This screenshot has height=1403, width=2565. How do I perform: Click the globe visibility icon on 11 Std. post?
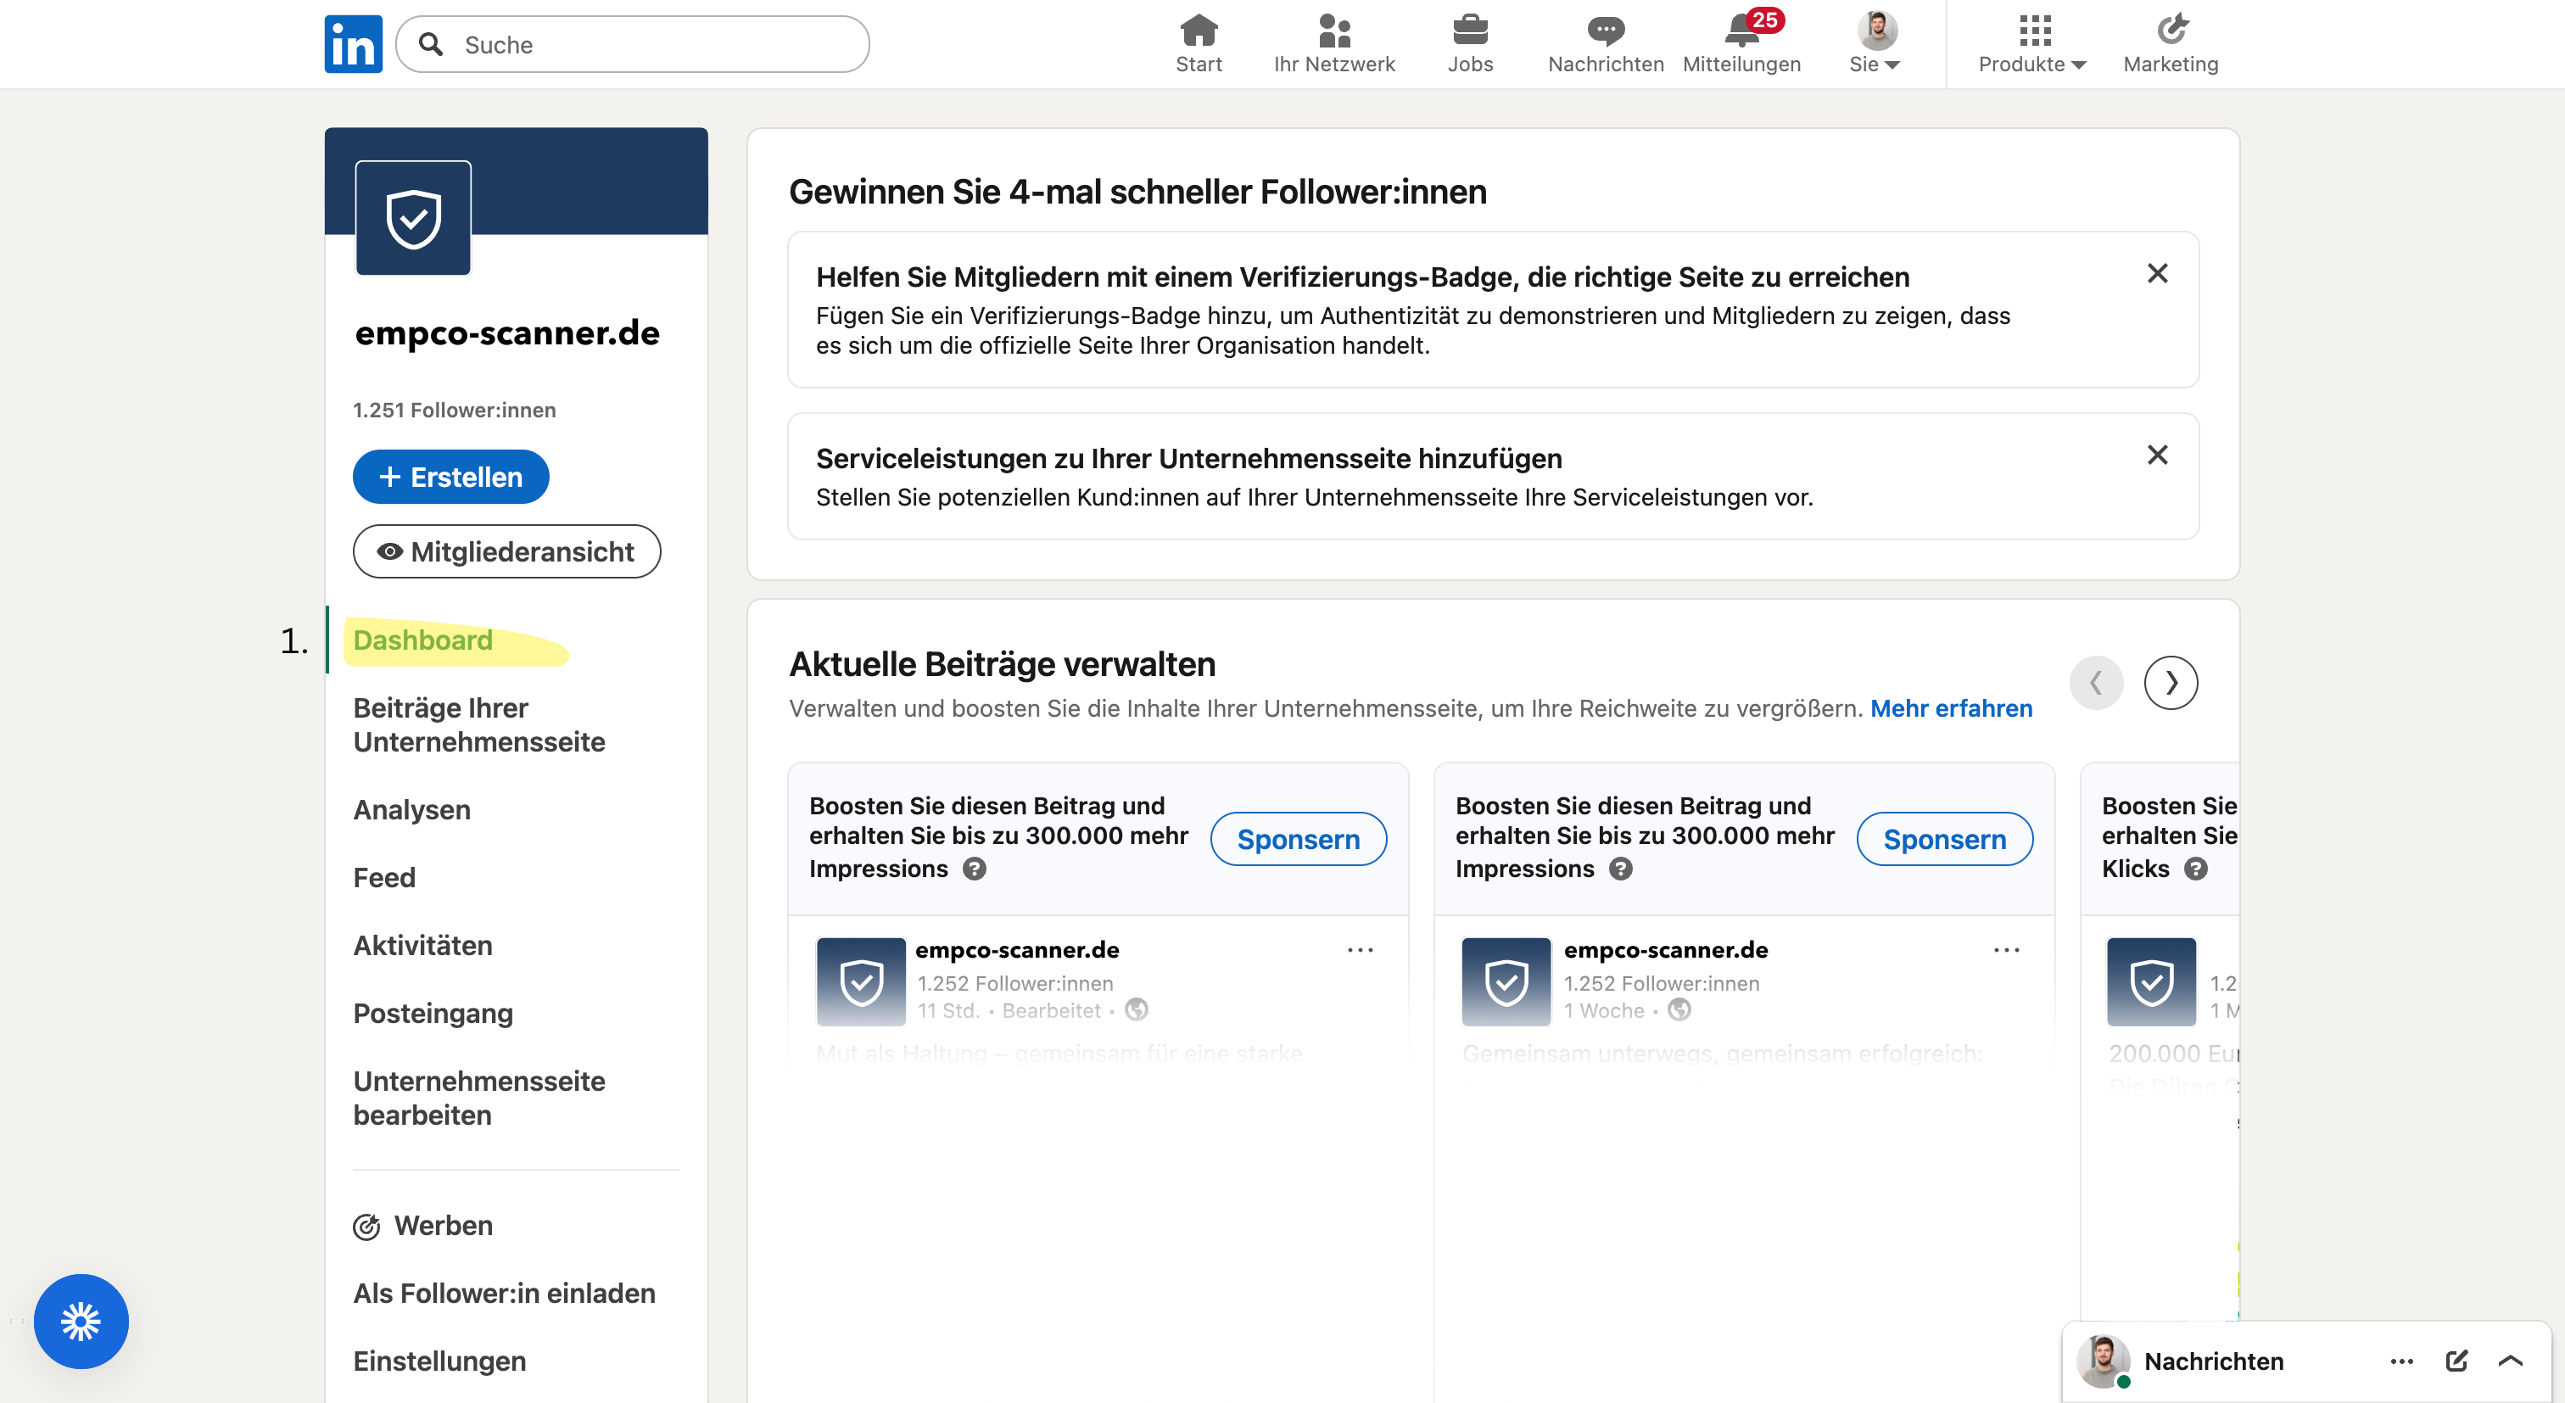coord(1136,1009)
